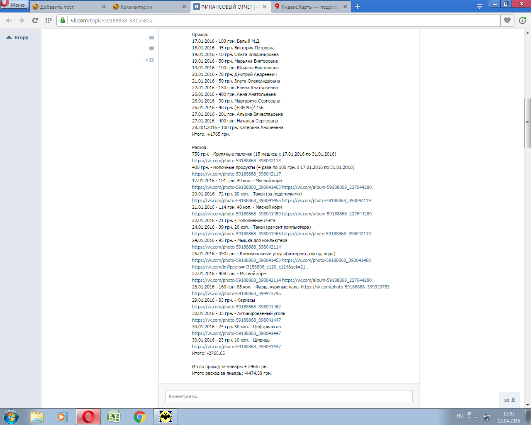The height and width of the screenshot is (425, 531).
Task: Open photo link under Цефтриаксон
Action: click(236, 333)
